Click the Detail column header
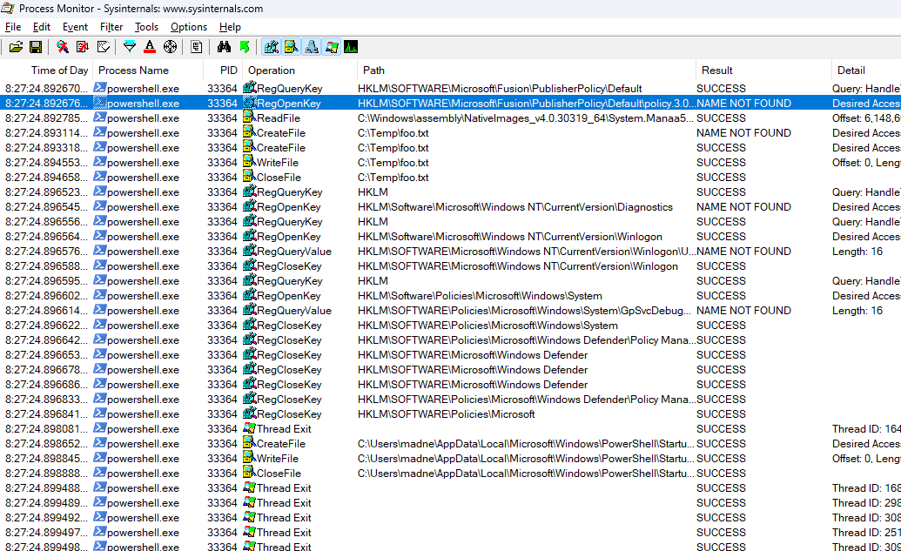Viewport: 901px width, 551px height. coord(866,71)
